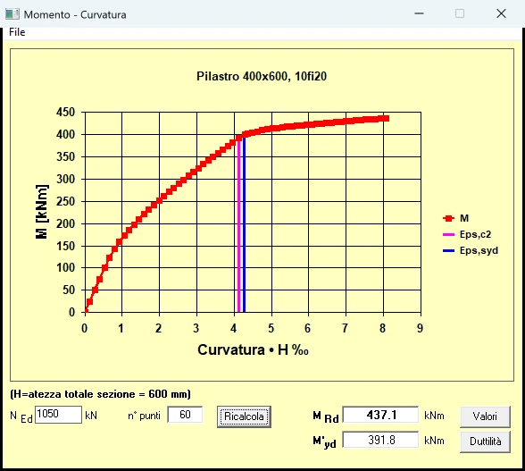Click the blue Eps,syd legend swatch
Image resolution: width=525 pixels, height=471 pixels.
click(x=448, y=251)
